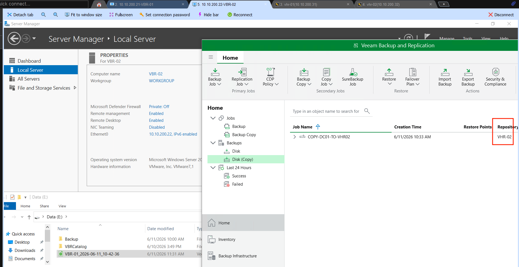Screen dimensions: 519x267
Task: Click the Fullscreen button
Action: point(121,15)
